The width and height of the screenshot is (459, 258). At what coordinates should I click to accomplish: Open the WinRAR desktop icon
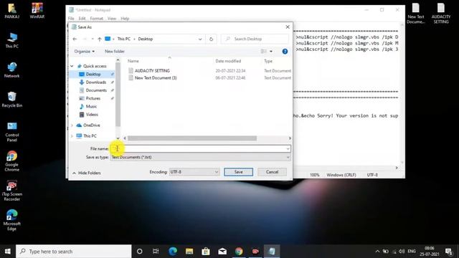tap(37, 11)
